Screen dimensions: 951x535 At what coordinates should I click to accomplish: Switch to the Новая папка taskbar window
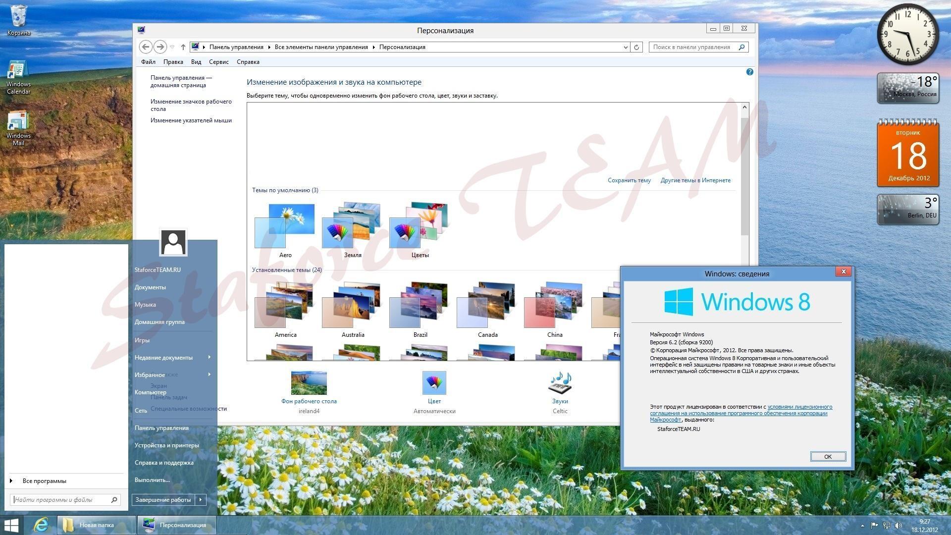coord(97,525)
